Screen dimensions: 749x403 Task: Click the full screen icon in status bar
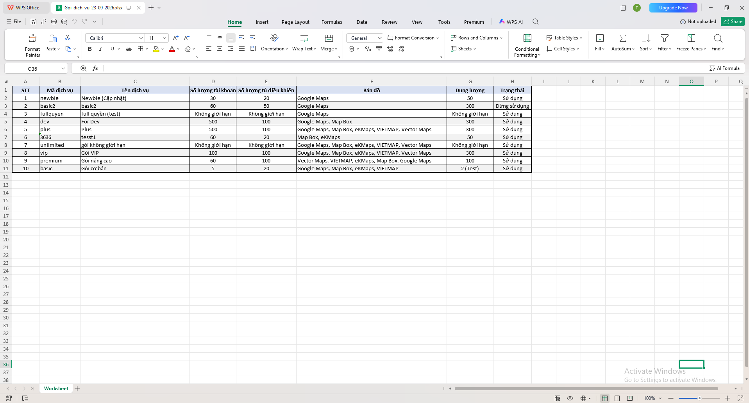tap(740, 398)
